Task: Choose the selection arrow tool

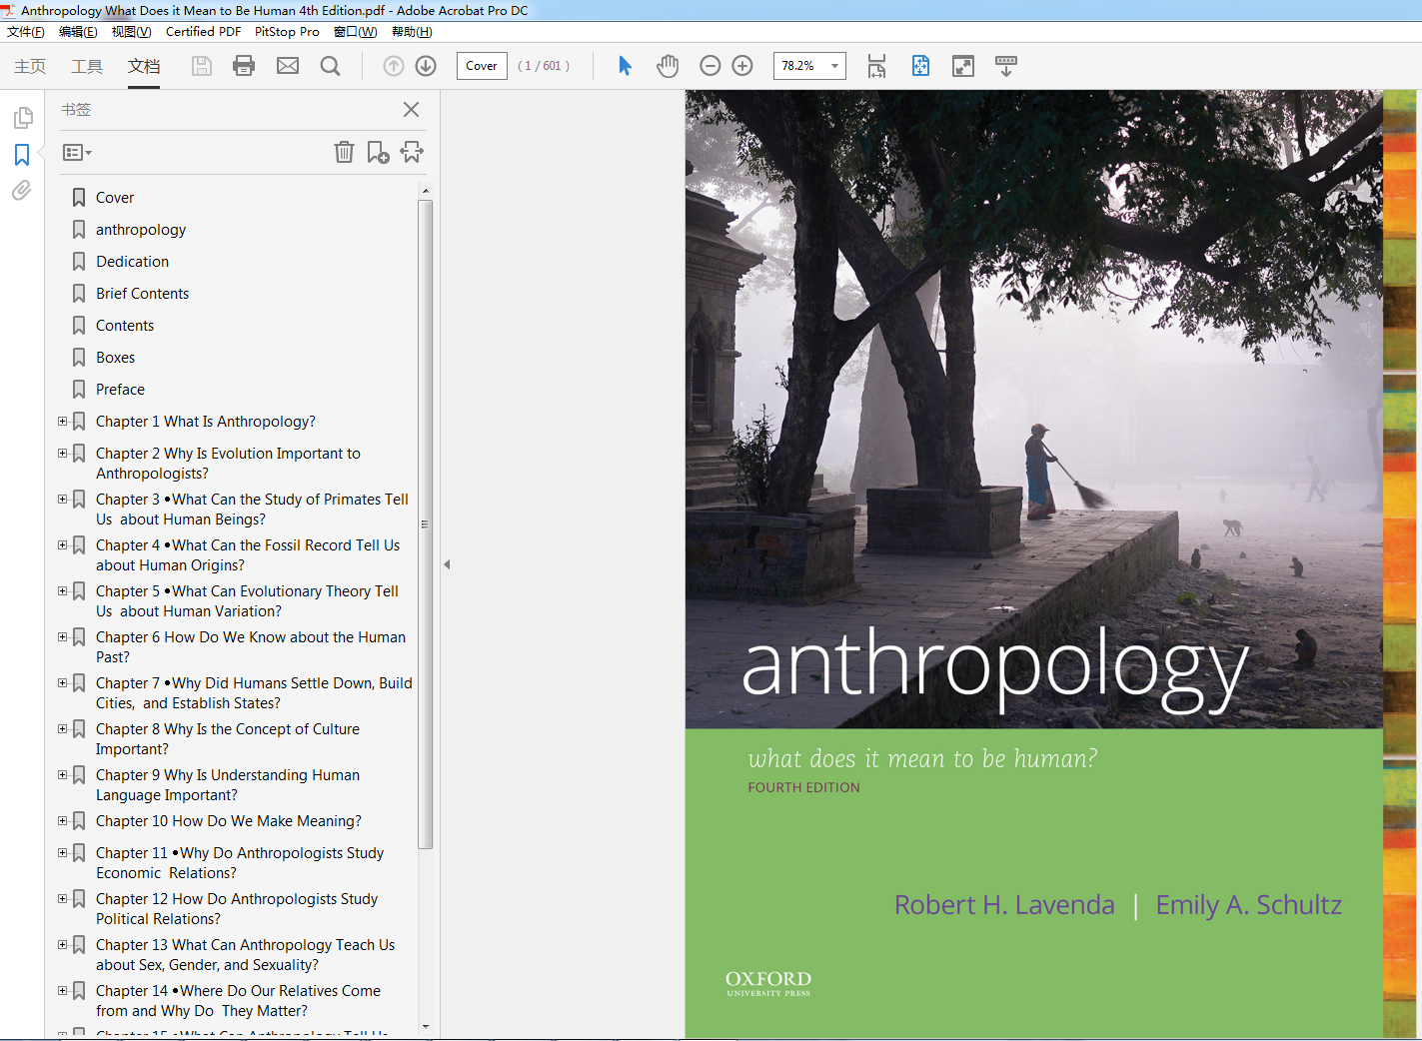Action: pos(625,66)
